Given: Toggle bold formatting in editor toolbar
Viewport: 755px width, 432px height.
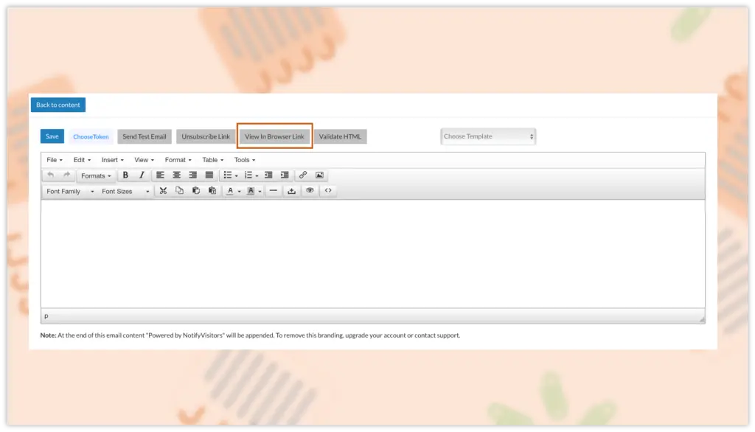Looking at the screenshot, I should [x=125, y=175].
